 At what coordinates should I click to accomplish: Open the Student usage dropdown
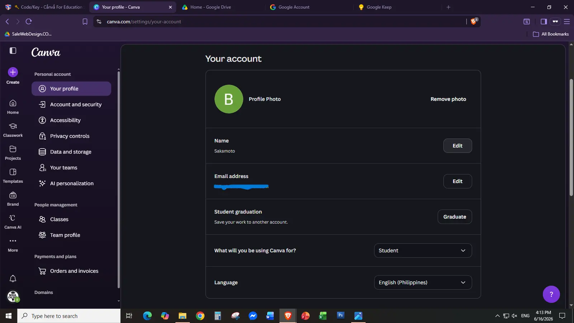coord(423,251)
